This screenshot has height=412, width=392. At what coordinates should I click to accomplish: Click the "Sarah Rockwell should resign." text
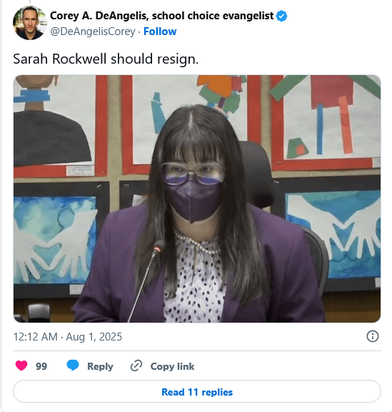point(106,59)
